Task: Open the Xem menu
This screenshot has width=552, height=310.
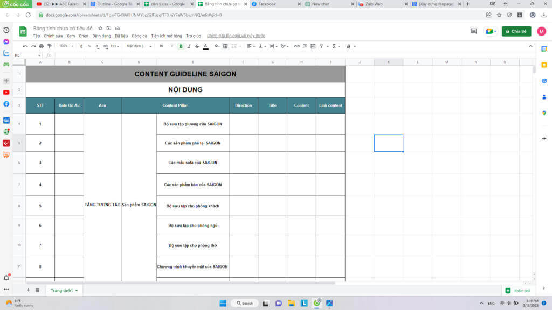Action: [x=71, y=36]
